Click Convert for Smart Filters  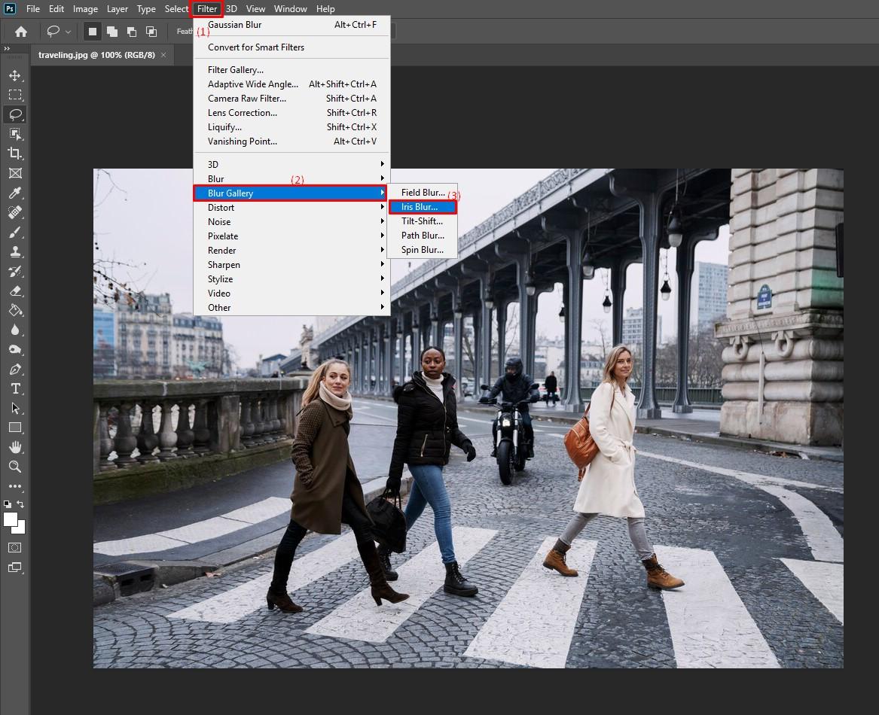tap(256, 47)
